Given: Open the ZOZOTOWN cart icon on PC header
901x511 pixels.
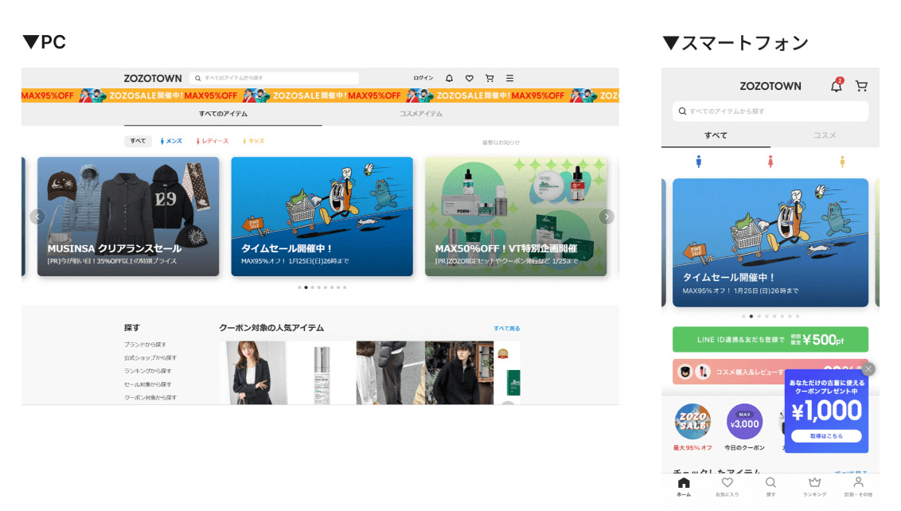Looking at the screenshot, I should point(490,78).
